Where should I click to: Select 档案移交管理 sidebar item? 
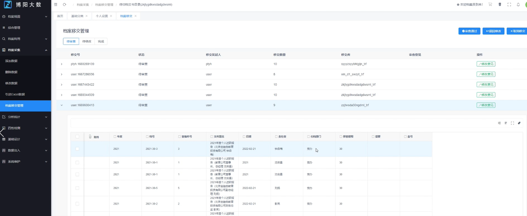[x=25, y=106]
